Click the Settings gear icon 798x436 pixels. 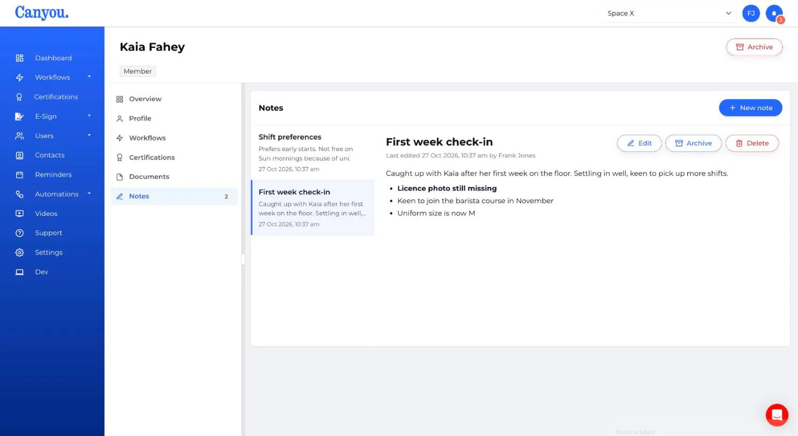coord(19,252)
